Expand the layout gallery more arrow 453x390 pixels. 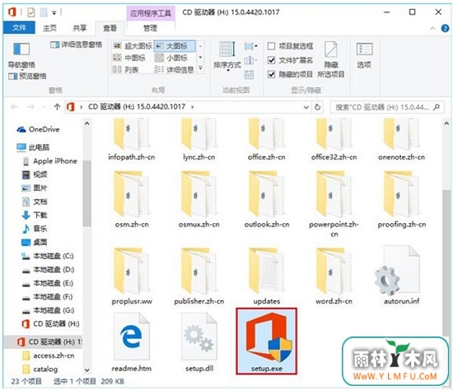(200, 69)
